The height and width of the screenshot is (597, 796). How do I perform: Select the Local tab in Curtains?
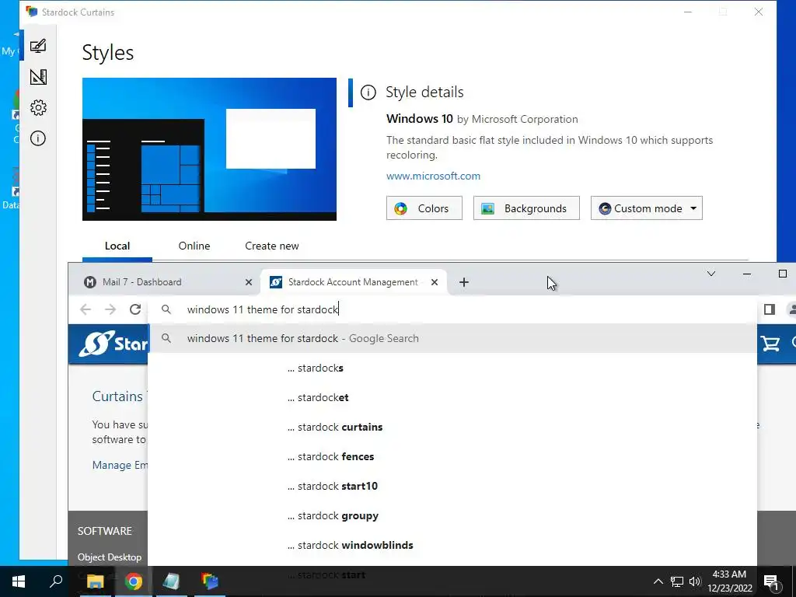point(117,246)
